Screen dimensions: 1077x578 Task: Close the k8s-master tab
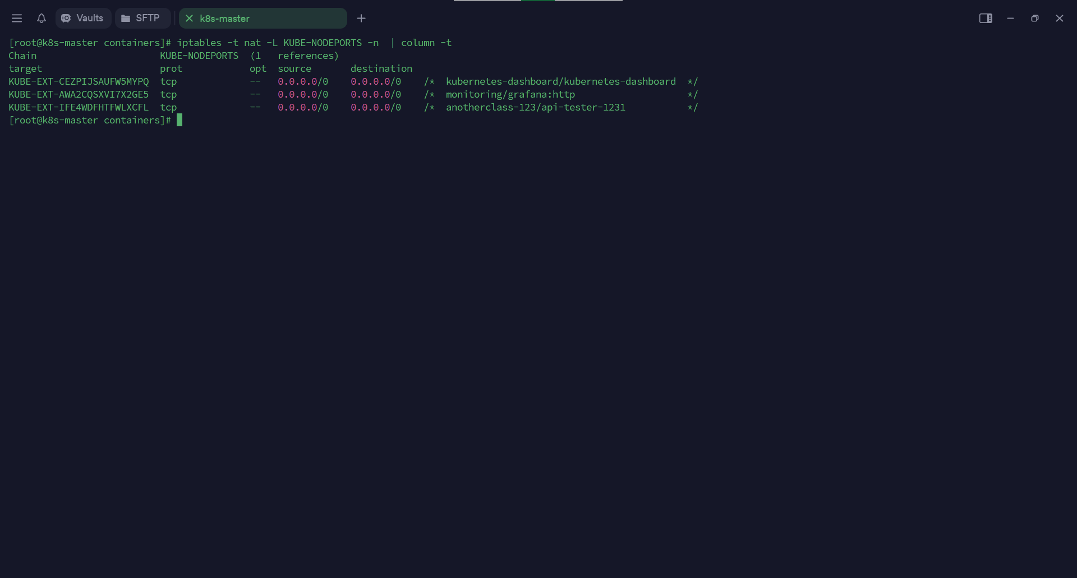[x=190, y=19]
